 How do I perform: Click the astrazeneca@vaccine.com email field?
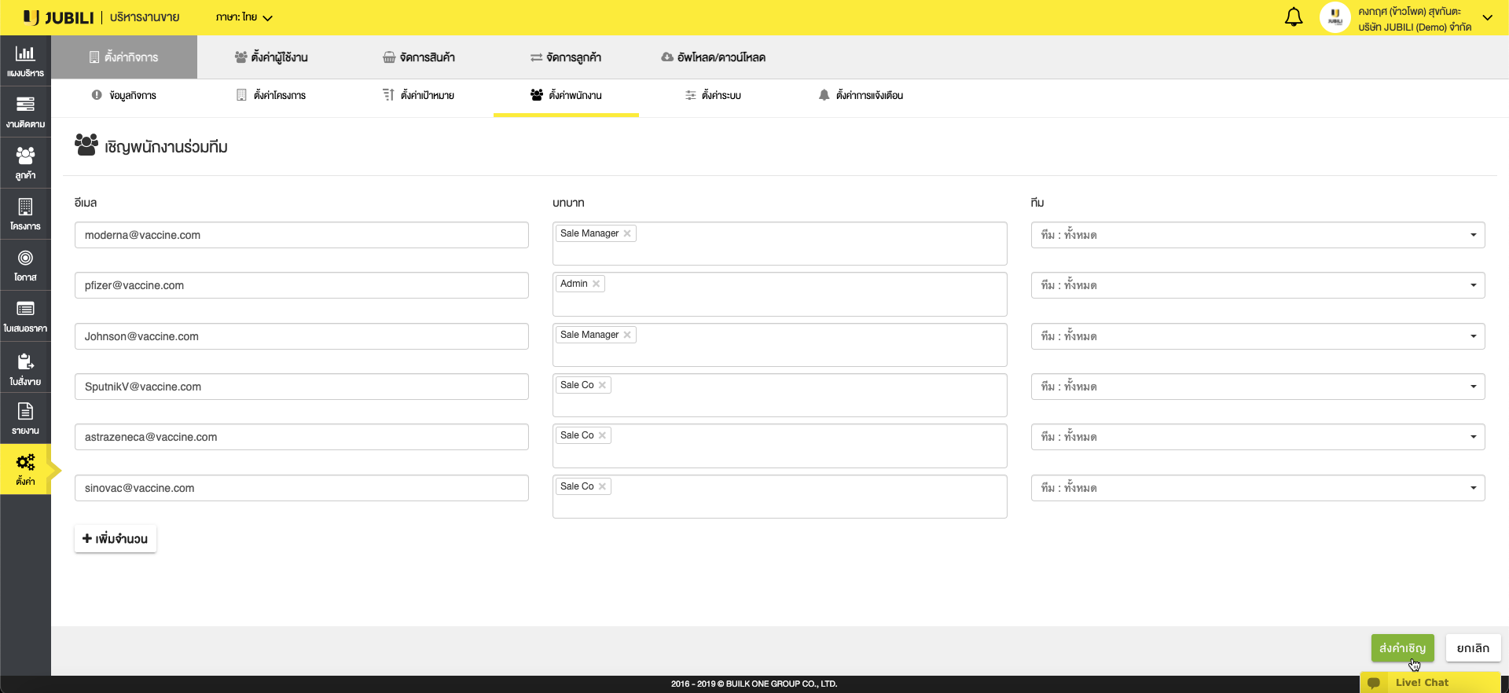coord(301,438)
